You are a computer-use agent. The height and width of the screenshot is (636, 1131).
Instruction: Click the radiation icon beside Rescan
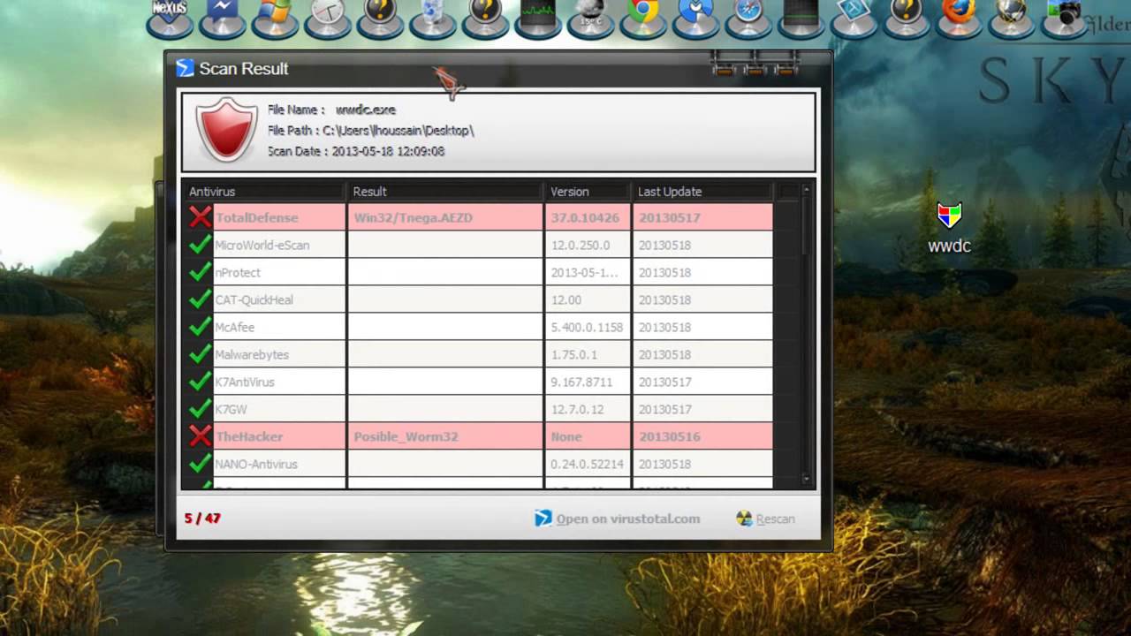pyautogui.click(x=744, y=519)
